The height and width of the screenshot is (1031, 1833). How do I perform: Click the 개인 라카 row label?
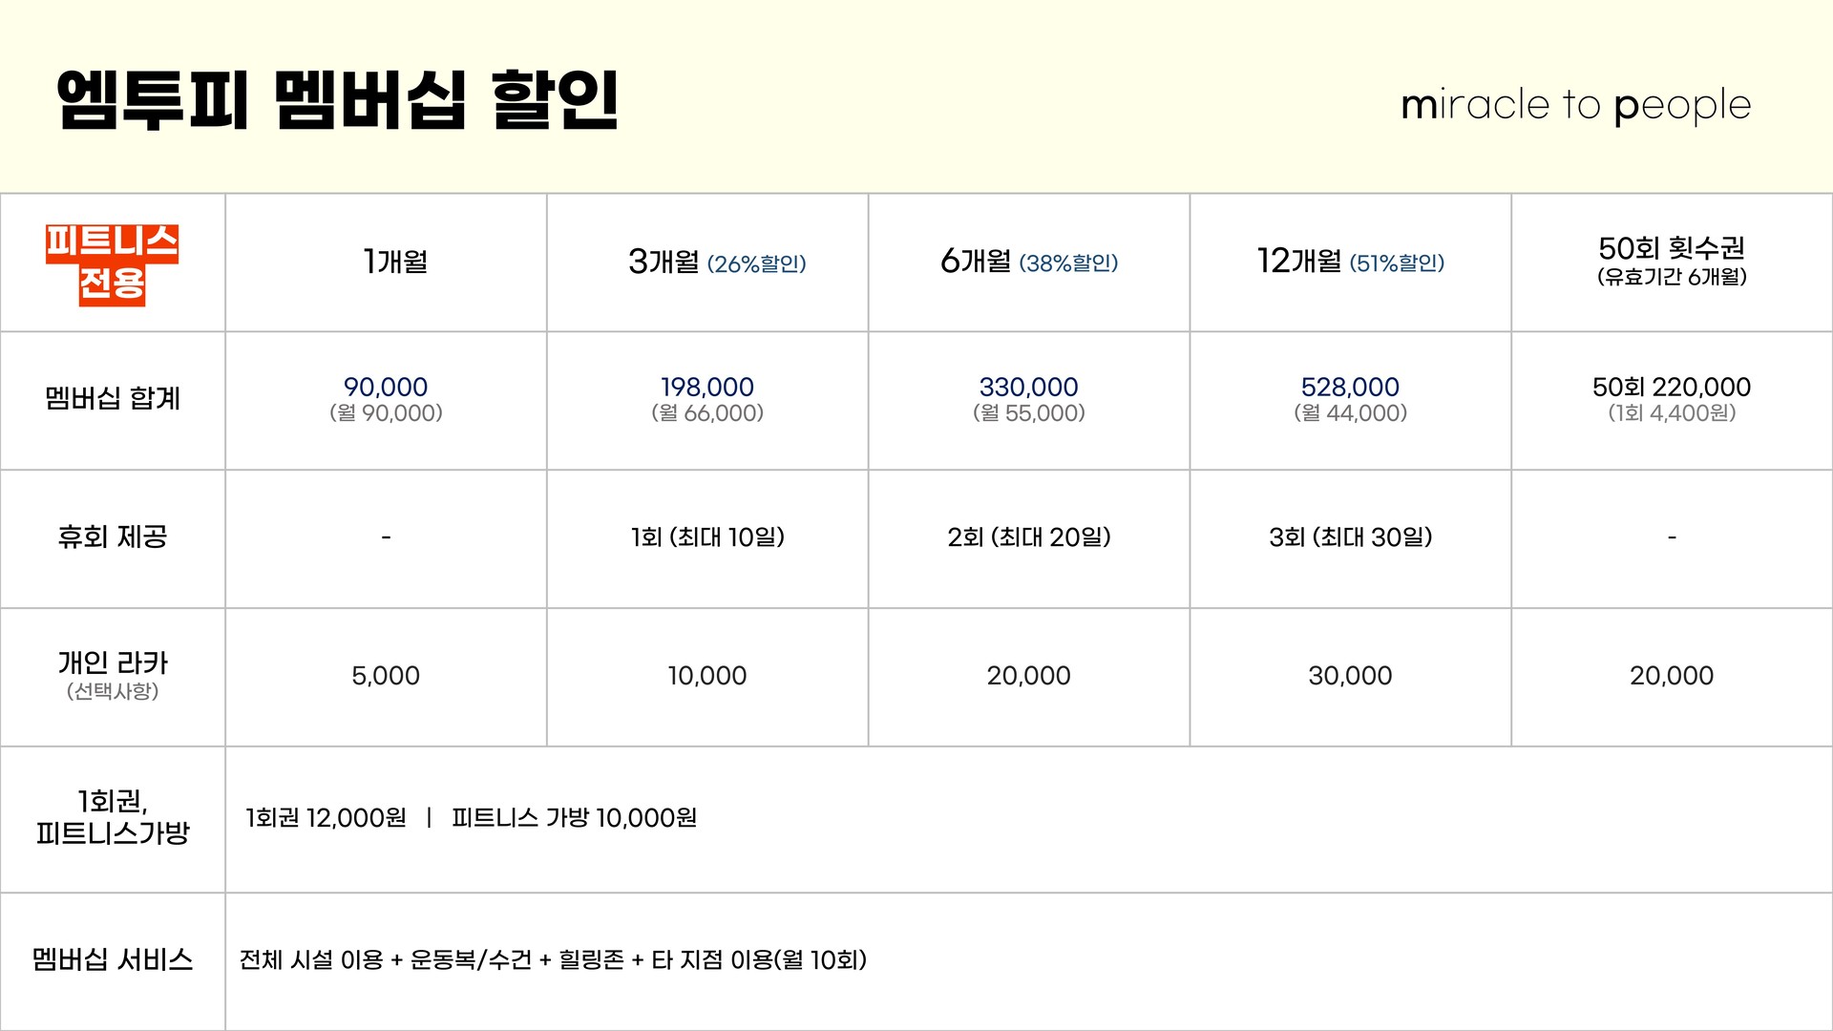(x=113, y=663)
